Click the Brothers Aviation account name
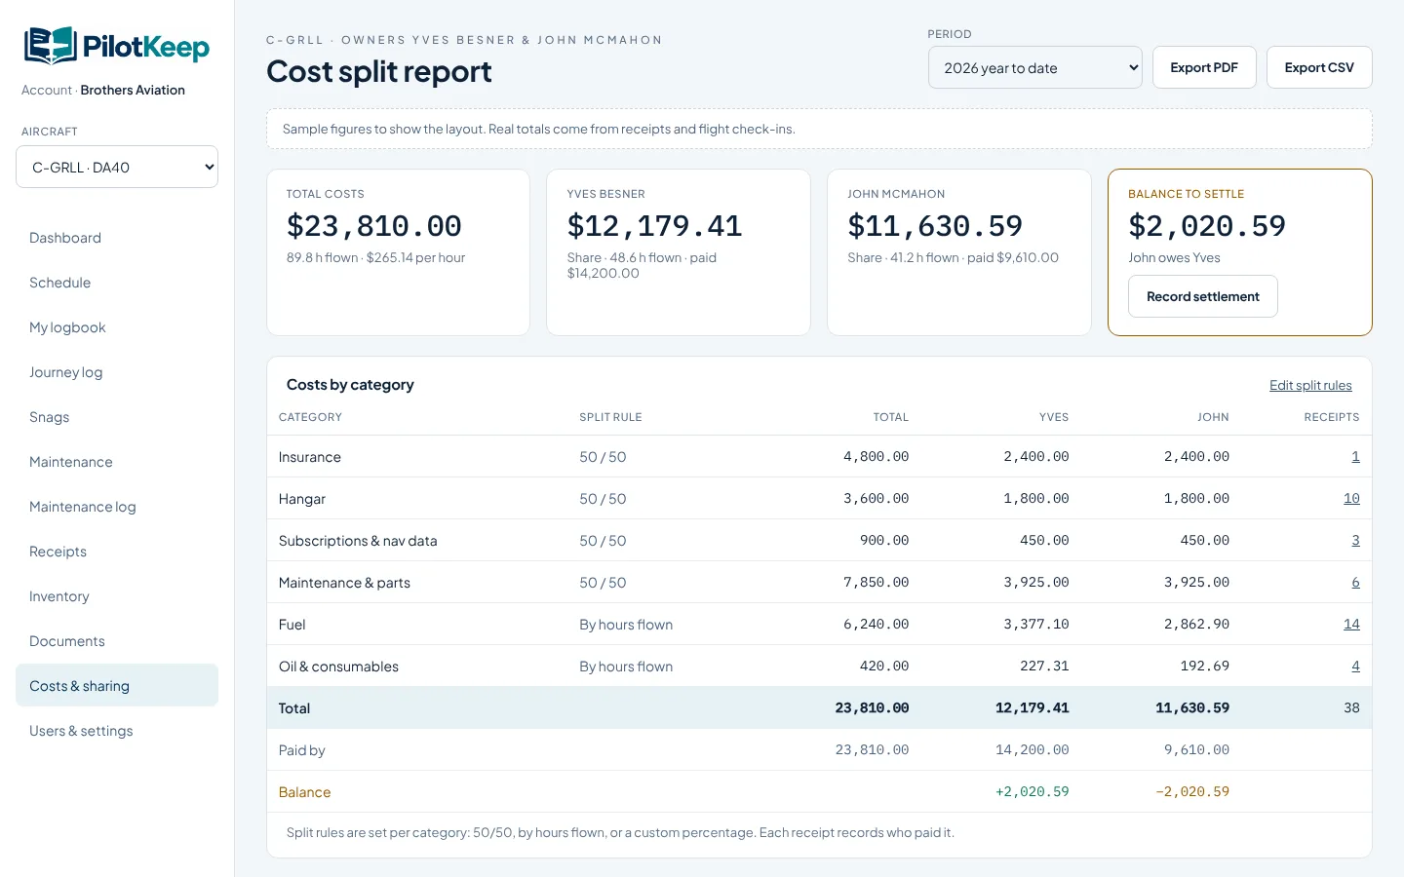The width and height of the screenshot is (1404, 877). 133,90
